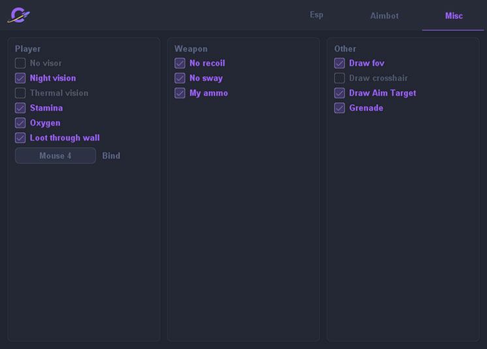Click the Bind label next to Mouse 4
This screenshot has width=487, height=349.
pyautogui.click(x=111, y=156)
